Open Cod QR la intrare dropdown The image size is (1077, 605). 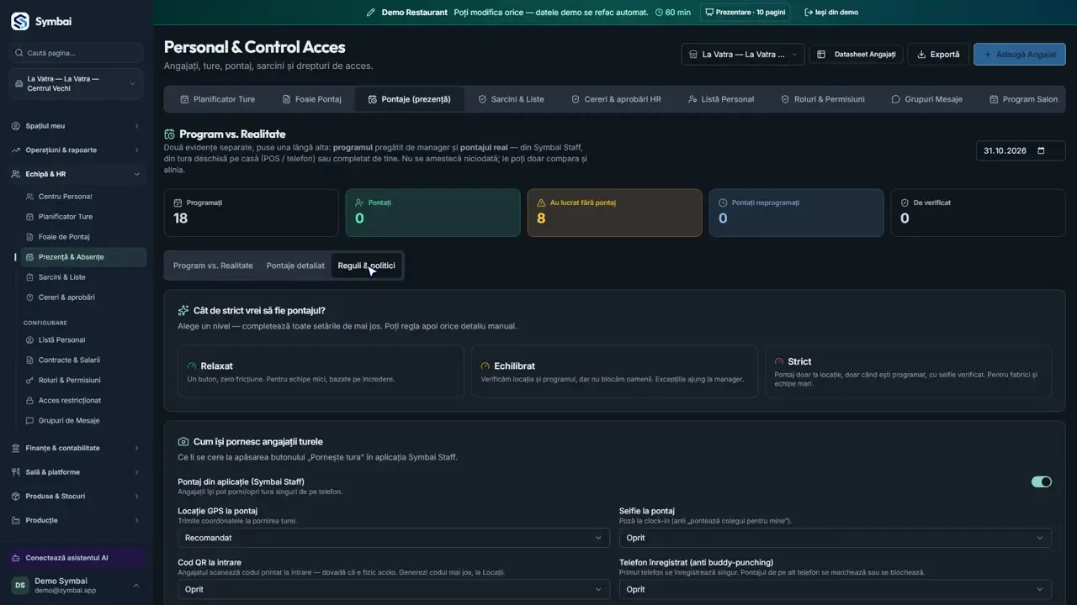click(x=393, y=590)
